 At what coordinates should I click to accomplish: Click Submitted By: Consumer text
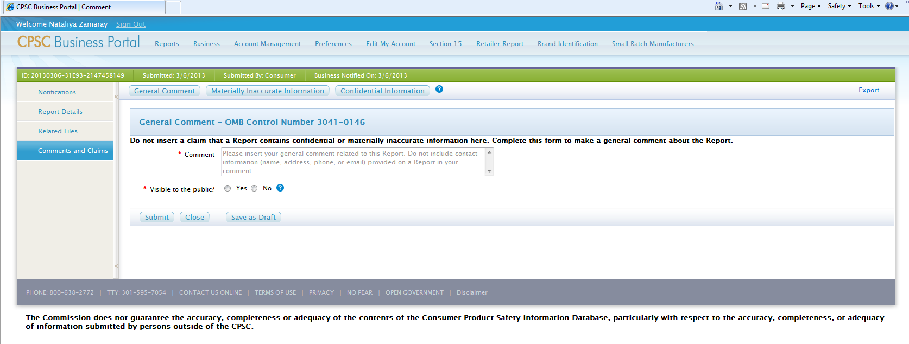pos(260,75)
